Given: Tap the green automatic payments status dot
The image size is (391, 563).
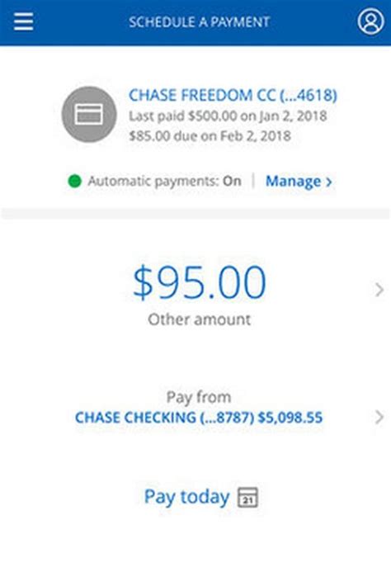Looking at the screenshot, I should click(x=74, y=181).
